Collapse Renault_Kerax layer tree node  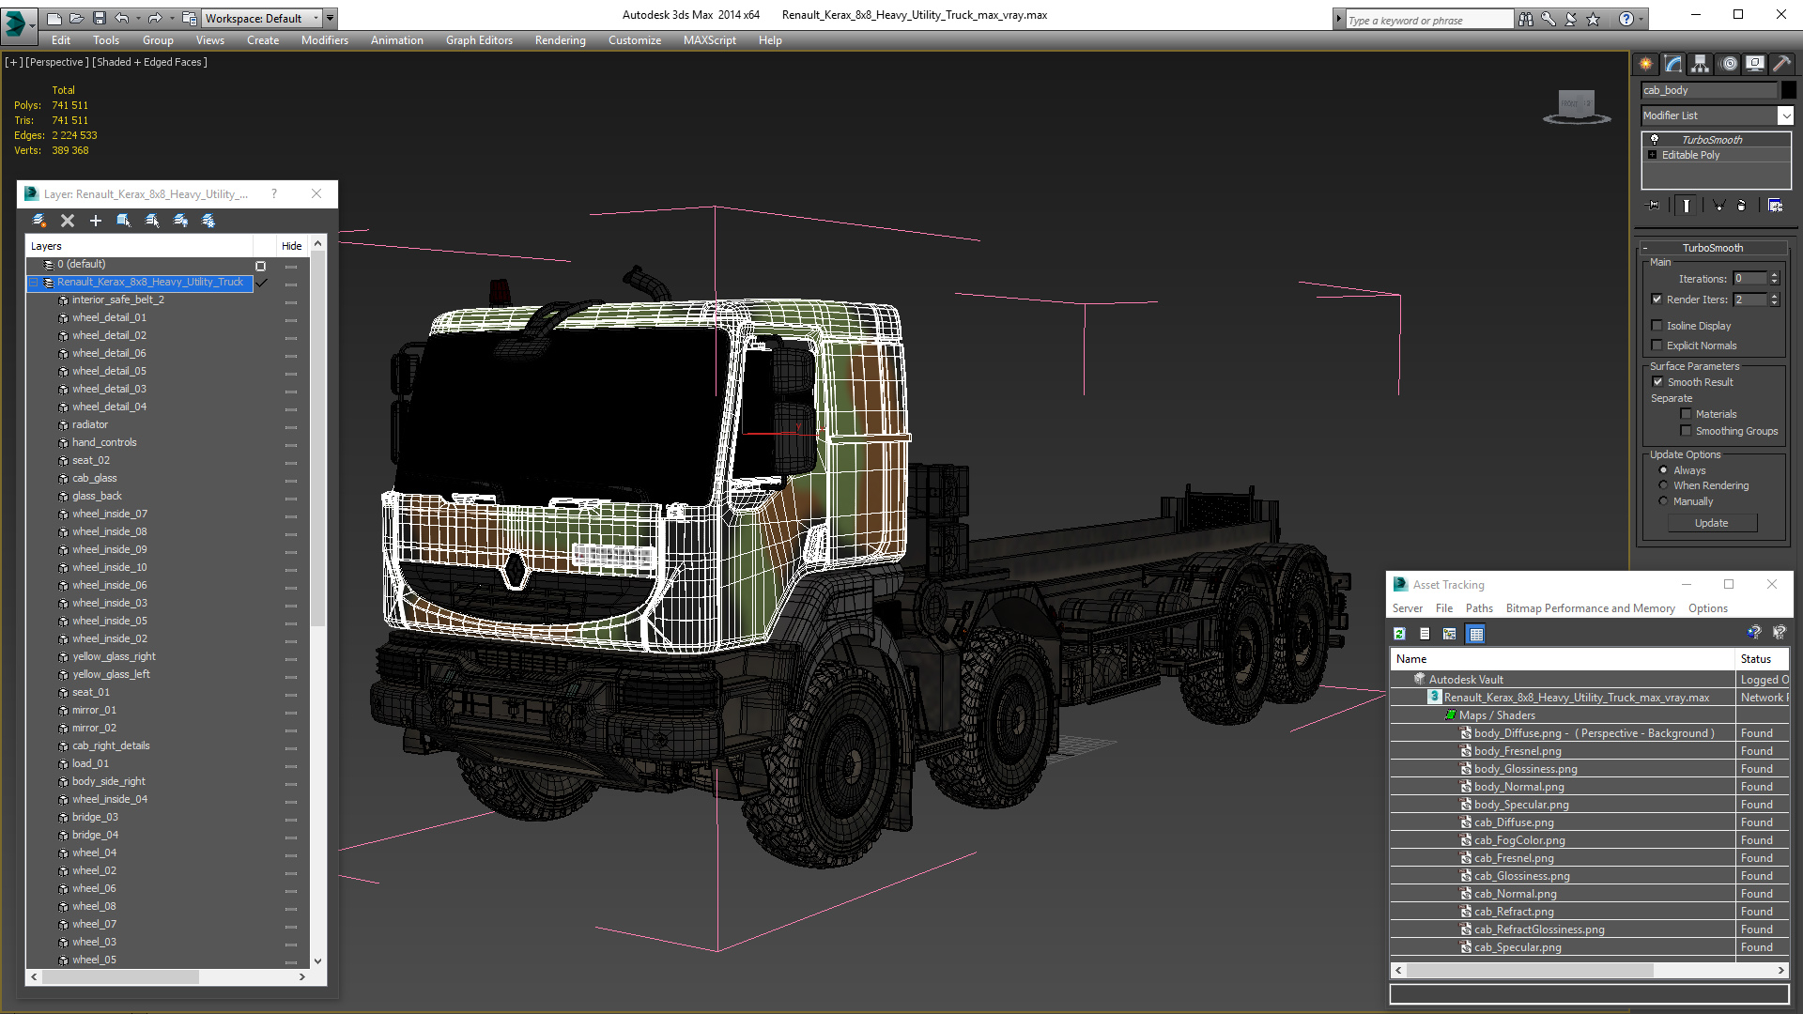pyautogui.click(x=34, y=282)
